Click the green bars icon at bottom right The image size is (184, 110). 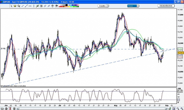coord(170,109)
